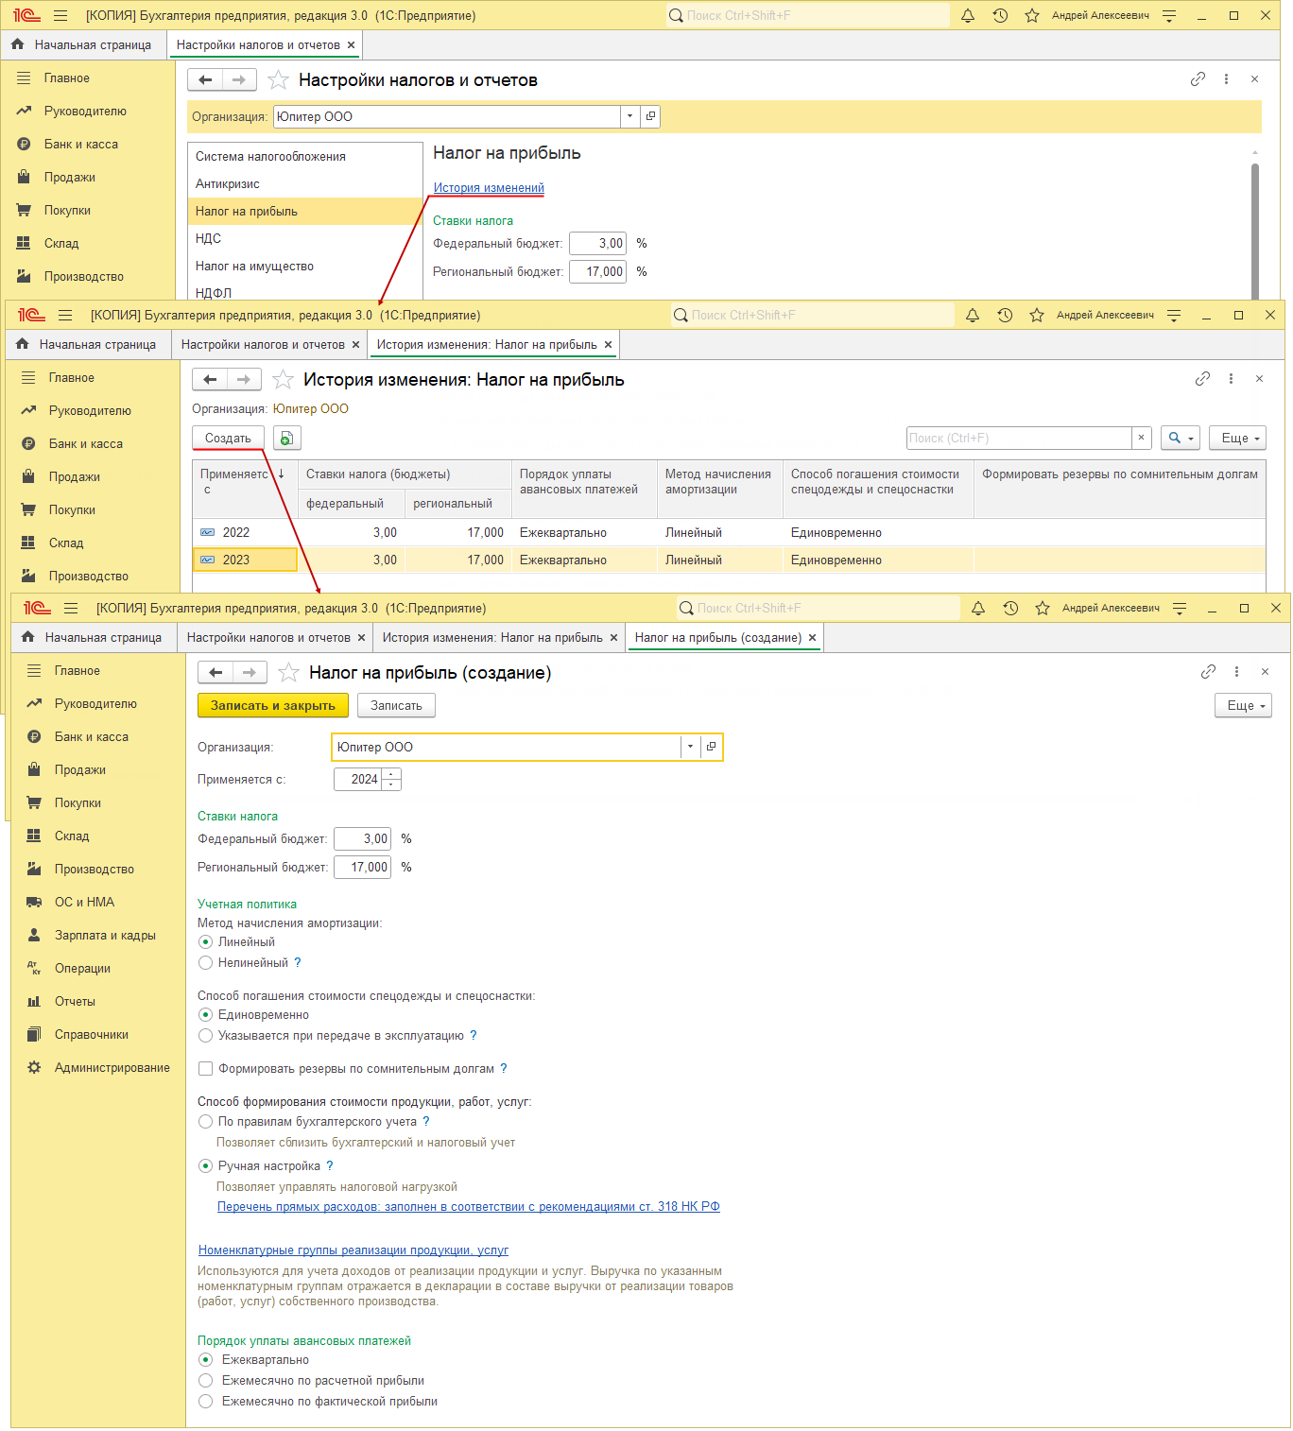Open 'Перечень прямых расходов' link
This screenshot has height=1431, width=1293.
(x=469, y=1207)
